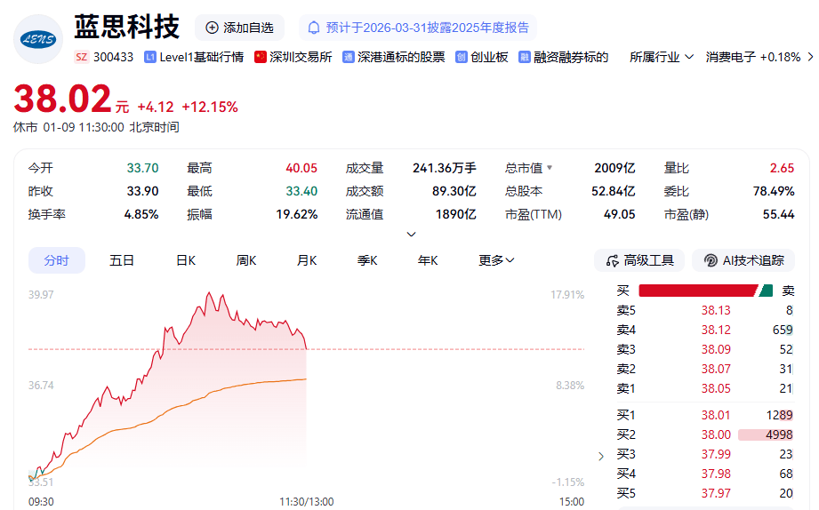
Task: Click the Lens company logo
Action: coord(37,39)
